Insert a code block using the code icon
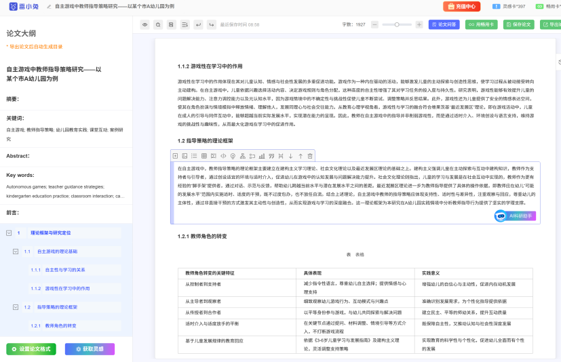Screen dimensions: 561x362 pyautogui.click(x=223, y=156)
